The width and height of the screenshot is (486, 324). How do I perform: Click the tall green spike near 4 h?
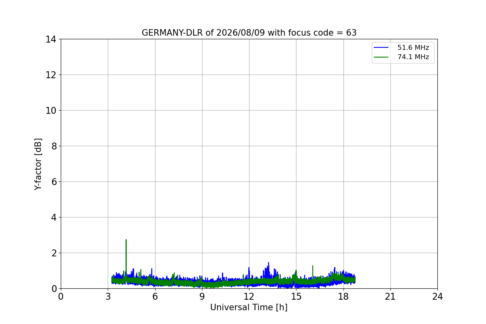click(126, 255)
